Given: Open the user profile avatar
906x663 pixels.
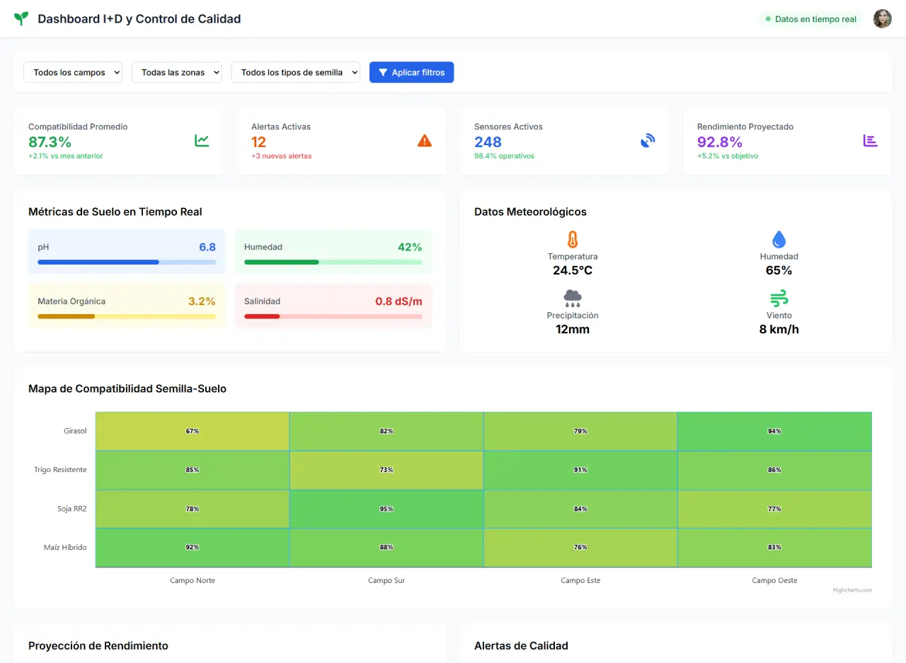Looking at the screenshot, I should click(x=882, y=19).
